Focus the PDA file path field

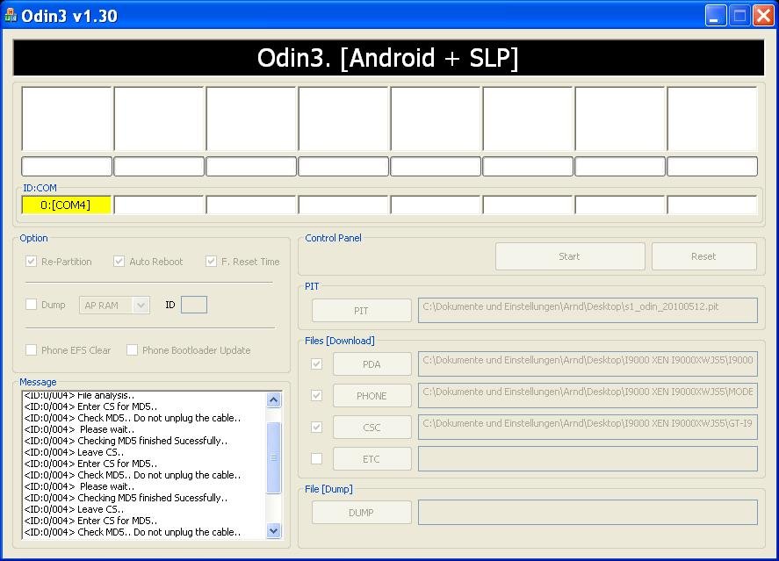coord(588,364)
